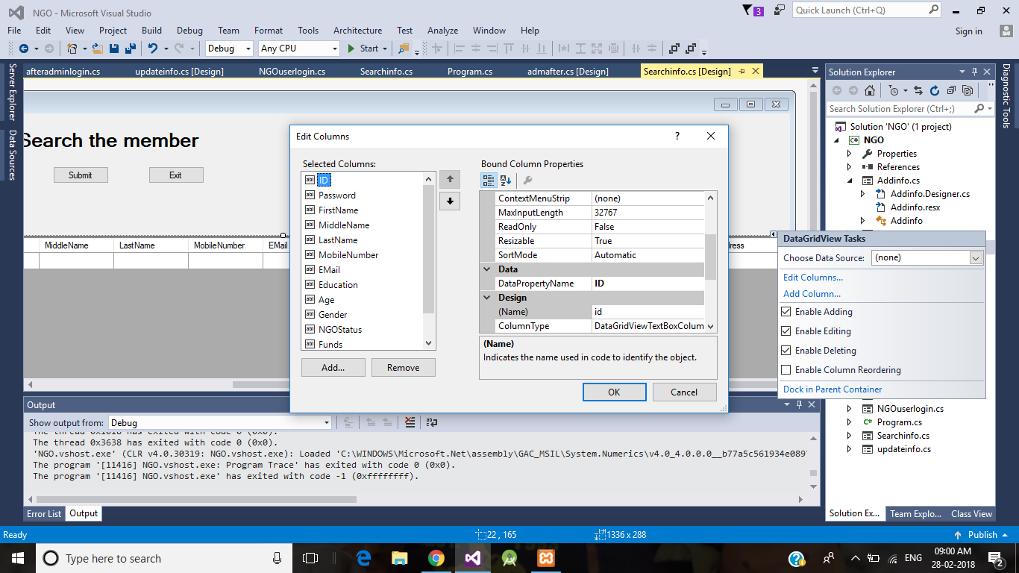Click Dock in Parent Container link
The width and height of the screenshot is (1019, 573).
click(x=833, y=389)
